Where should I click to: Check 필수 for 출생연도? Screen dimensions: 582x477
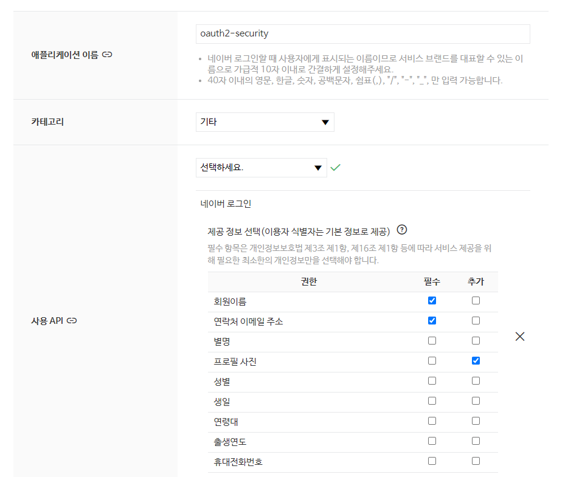point(432,441)
